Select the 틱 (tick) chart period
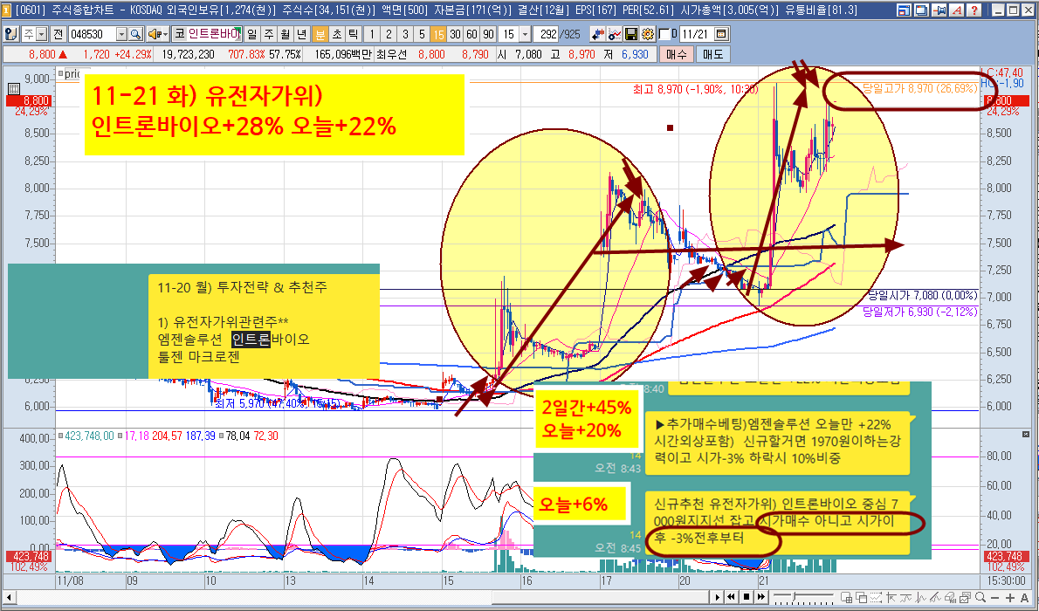 [354, 34]
